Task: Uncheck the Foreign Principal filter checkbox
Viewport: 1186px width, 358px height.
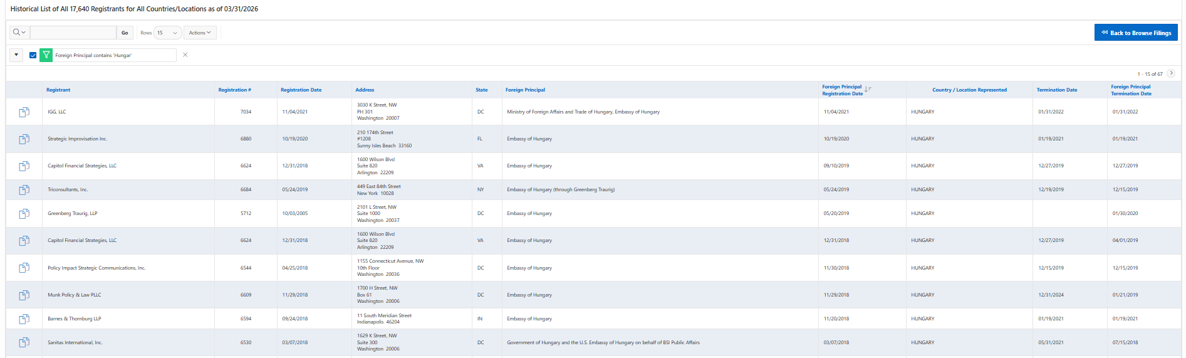Action: 33,55
